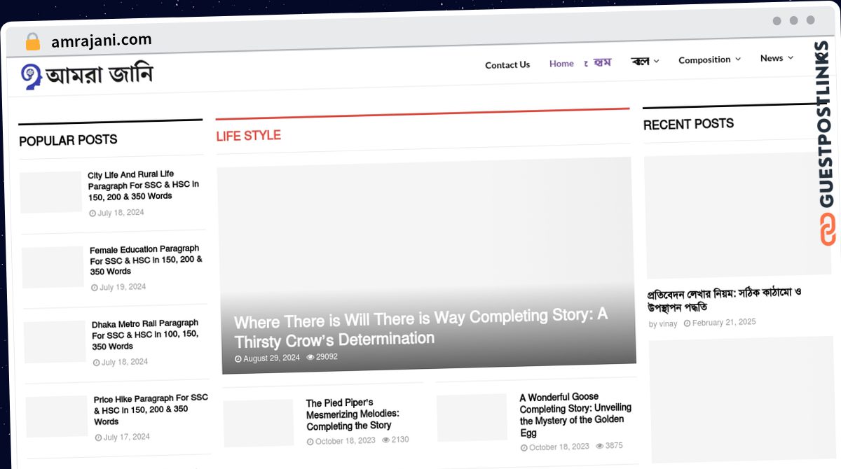Open Dhaka Metro Rail Paragraph post
This screenshot has height=469, width=841.
point(146,335)
